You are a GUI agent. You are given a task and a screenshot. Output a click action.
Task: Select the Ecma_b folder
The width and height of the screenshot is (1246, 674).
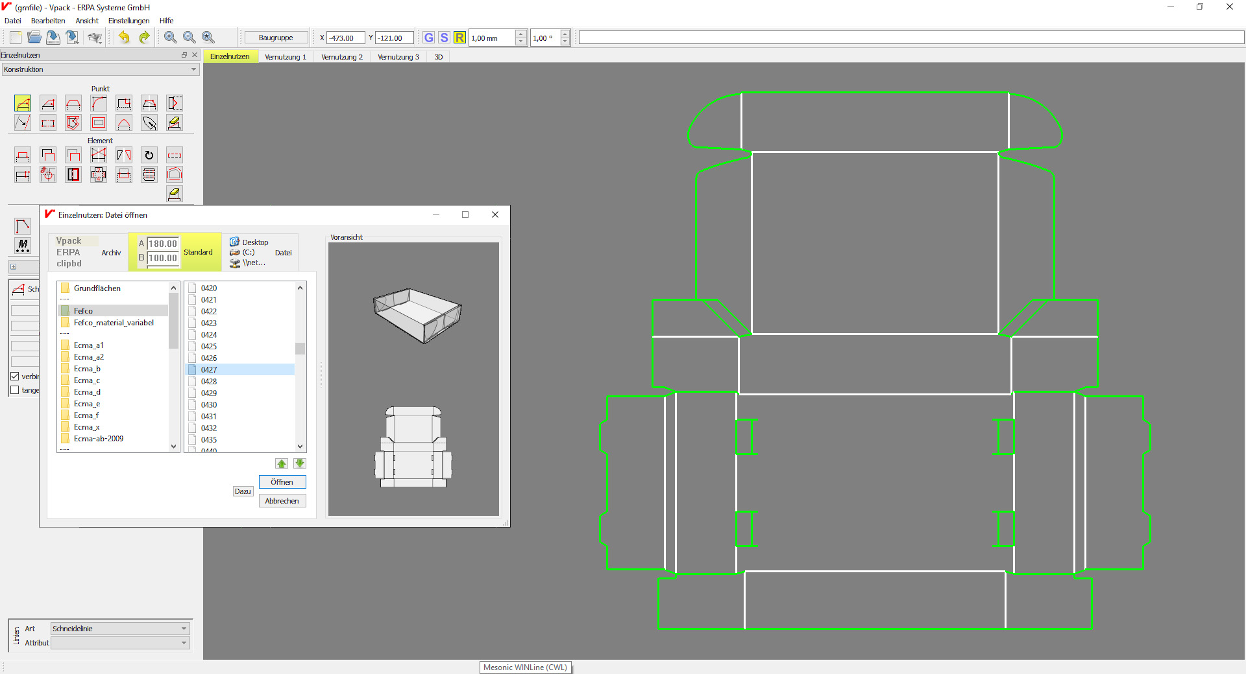click(87, 369)
